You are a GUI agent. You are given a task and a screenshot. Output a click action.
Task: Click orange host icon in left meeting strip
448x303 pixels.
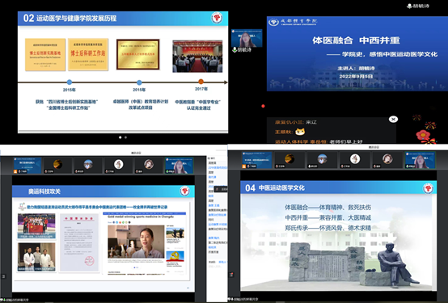coord(15,171)
